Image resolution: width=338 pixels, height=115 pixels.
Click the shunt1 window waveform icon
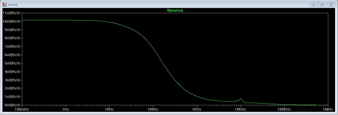(5, 4)
